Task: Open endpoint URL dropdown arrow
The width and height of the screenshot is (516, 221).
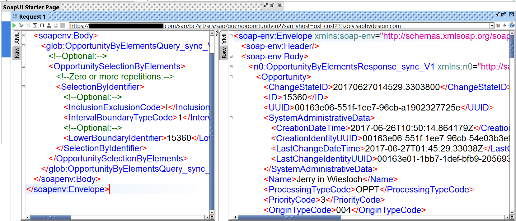Action: click(492, 25)
